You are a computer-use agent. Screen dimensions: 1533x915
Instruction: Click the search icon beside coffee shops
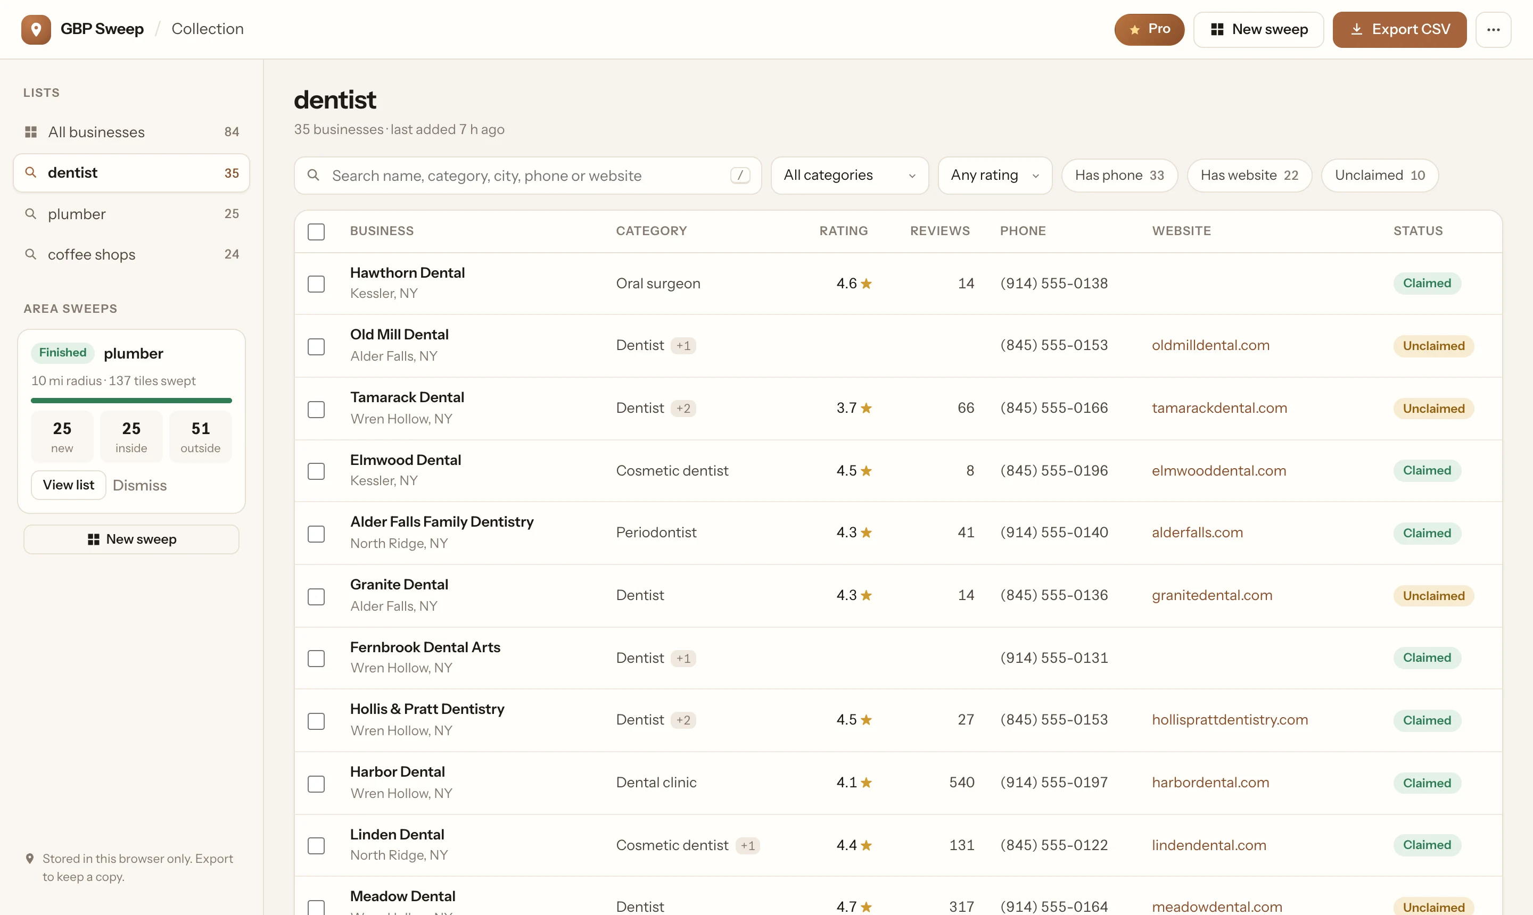tap(30, 254)
